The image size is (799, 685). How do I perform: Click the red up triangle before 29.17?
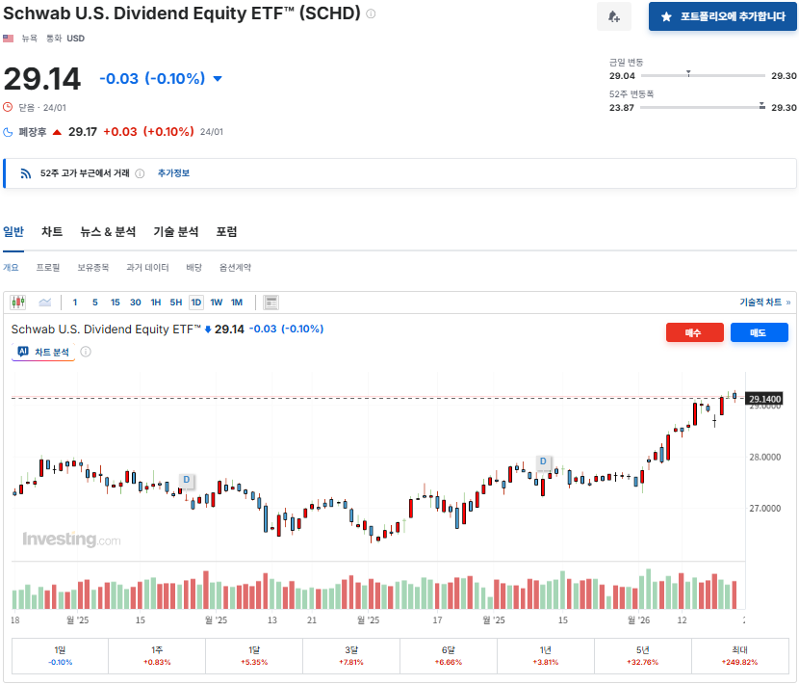pyautogui.click(x=57, y=132)
